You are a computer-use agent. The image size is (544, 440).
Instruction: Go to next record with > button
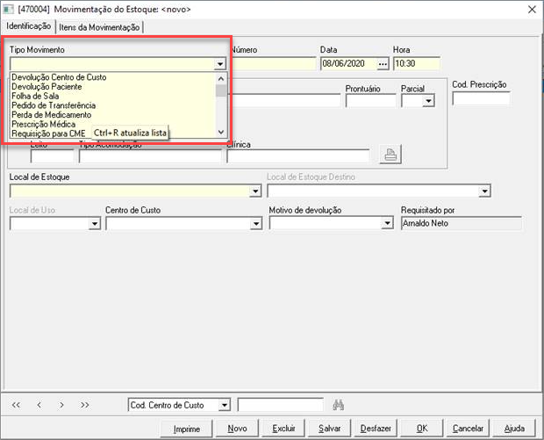point(61,405)
